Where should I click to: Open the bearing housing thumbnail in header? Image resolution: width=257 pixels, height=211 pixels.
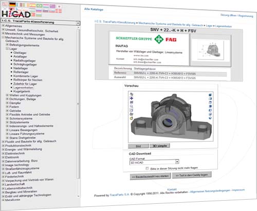click(x=211, y=50)
